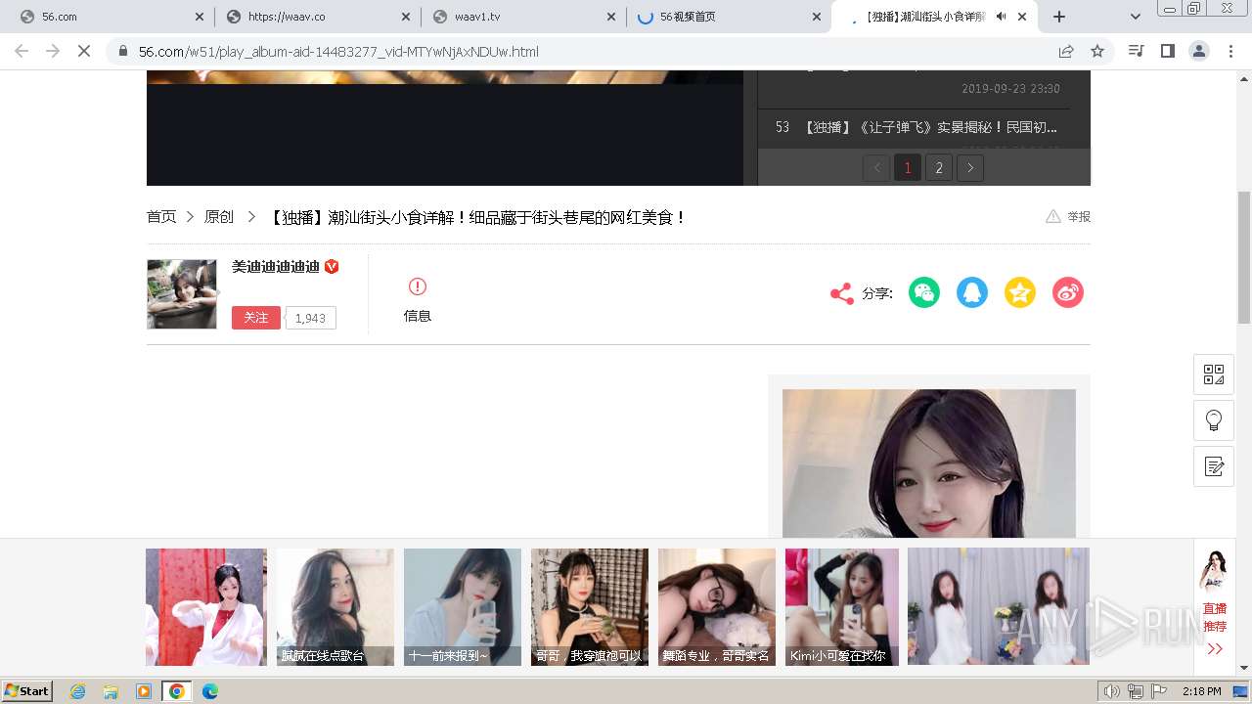Click the verified V badge
This screenshot has width=1252, height=704.
point(332,266)
